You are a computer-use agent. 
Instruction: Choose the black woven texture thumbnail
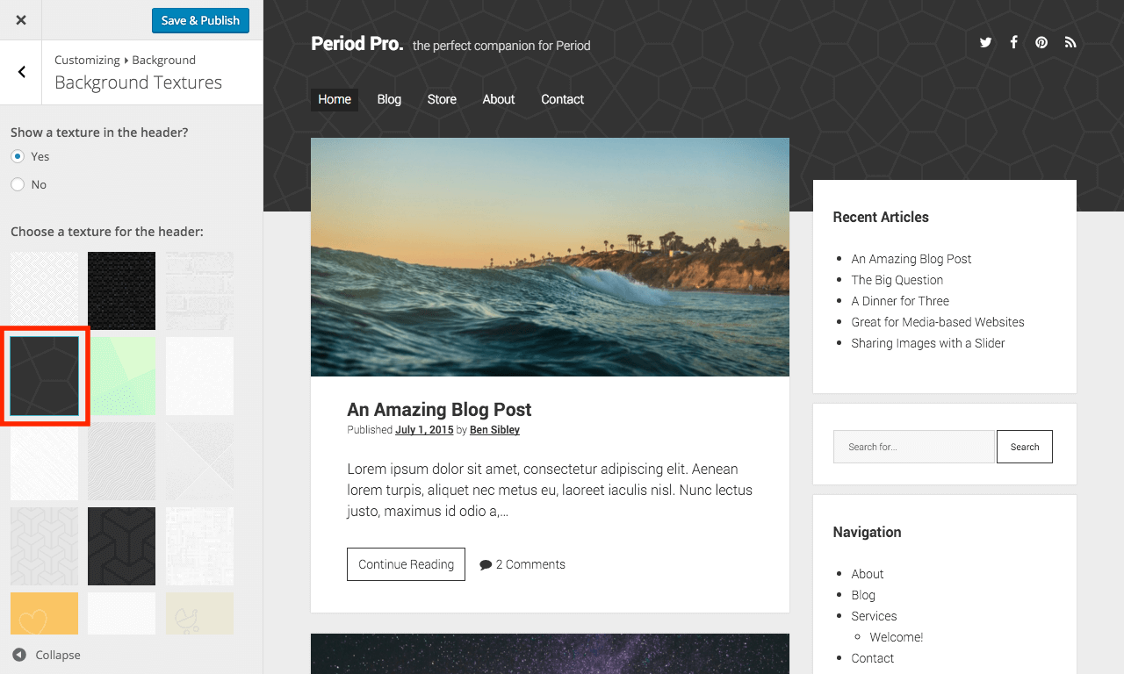(121, 290)
